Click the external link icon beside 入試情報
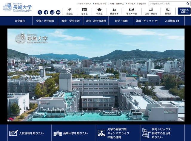This screenshot has width=191, height=141. pos(178,21)
